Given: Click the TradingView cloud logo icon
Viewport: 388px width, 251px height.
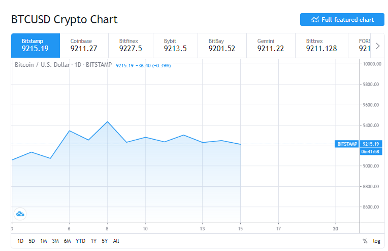Looking at the screenshot, I should (20, 214).
